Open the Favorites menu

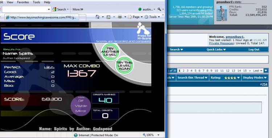(x=23, y=2)
